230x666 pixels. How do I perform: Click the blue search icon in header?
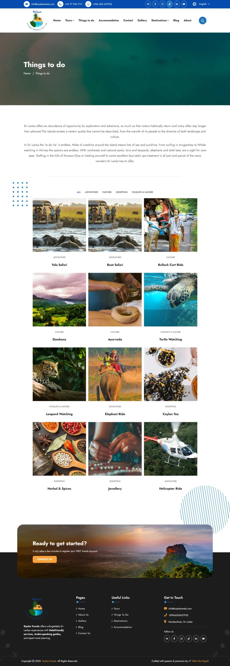click(203, 21)
